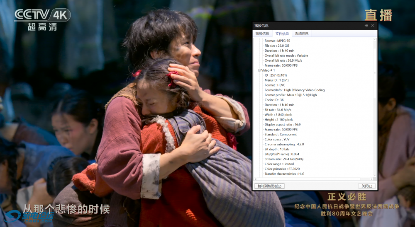Select the Color primaries : BT.2020 row
The height and width of the screenshot is (227, 415).
281,169
